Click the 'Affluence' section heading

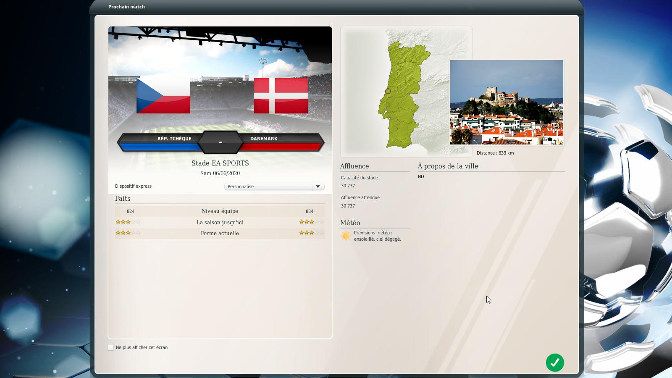click(354, 166)
